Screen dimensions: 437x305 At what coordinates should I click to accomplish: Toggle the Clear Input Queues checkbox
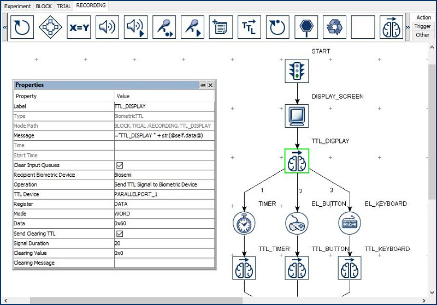[x=120, y=165]
